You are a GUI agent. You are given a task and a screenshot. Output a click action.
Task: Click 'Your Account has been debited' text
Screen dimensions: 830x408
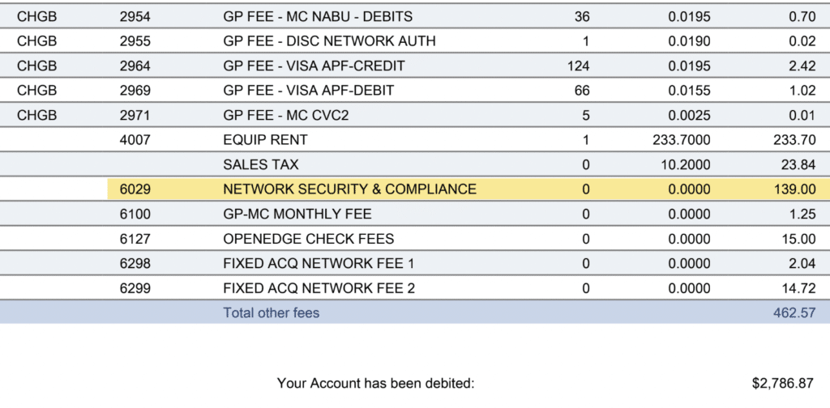tap(375, 383)
